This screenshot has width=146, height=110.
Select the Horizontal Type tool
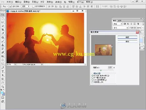(3, 71)
